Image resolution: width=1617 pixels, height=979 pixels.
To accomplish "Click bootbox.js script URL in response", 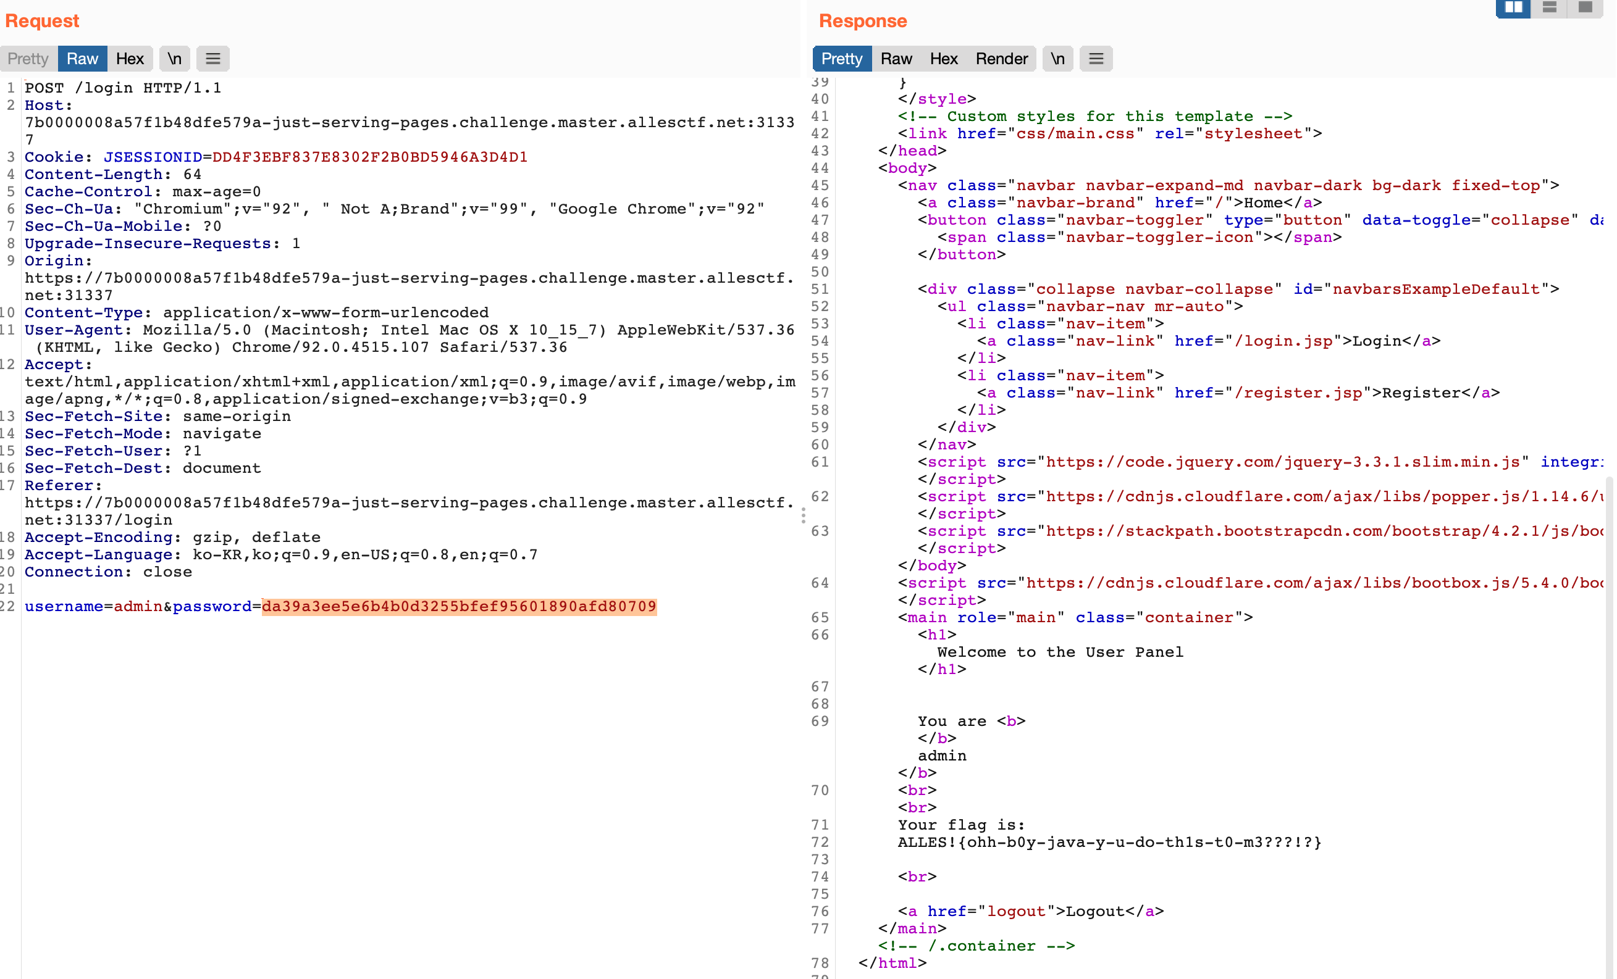I will click(x=1314, y=583).
